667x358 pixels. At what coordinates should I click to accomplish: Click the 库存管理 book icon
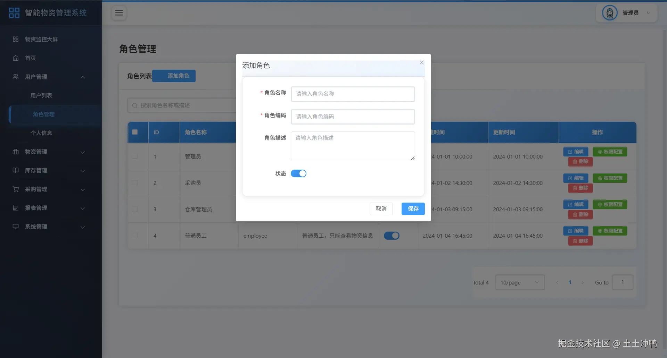coord(16,170)
